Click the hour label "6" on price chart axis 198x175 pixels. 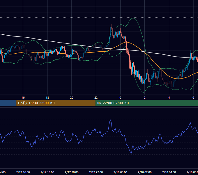click(193, 98)
